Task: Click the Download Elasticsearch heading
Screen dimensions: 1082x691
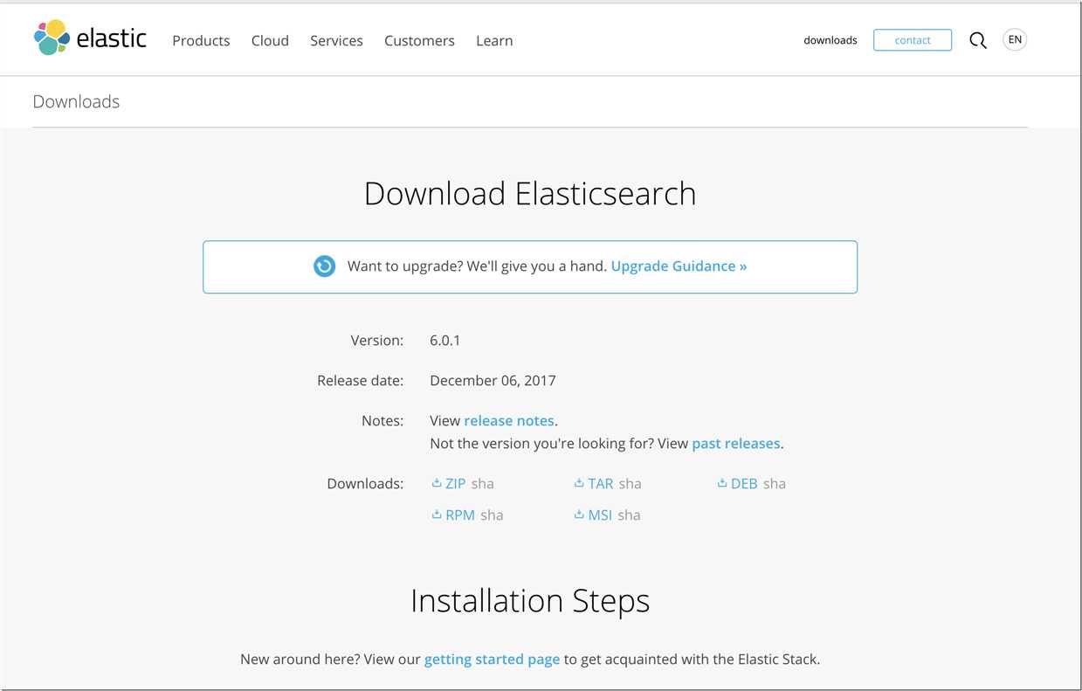Action: (x=530, y=193)
